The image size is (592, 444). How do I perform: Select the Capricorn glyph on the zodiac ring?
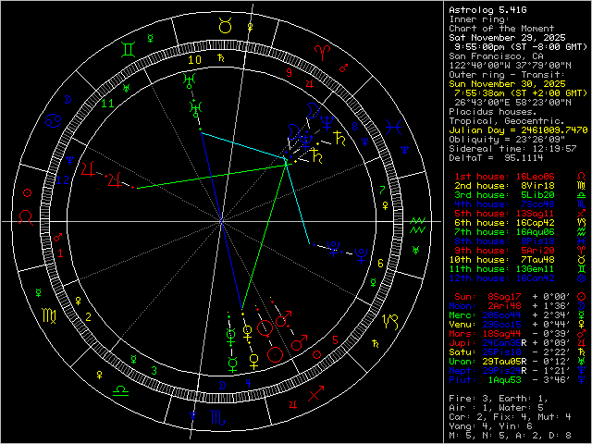coord(392,320)
